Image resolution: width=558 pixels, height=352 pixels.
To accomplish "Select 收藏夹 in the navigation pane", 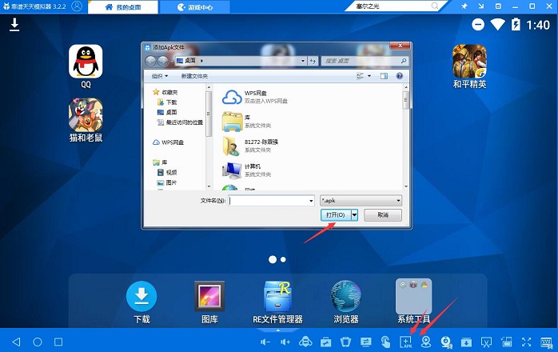I will [x=165, y=92].
